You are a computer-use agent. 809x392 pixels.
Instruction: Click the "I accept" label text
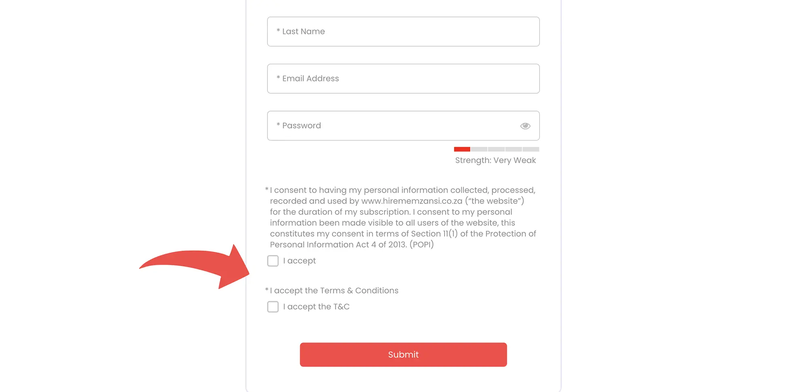point(299,261)
